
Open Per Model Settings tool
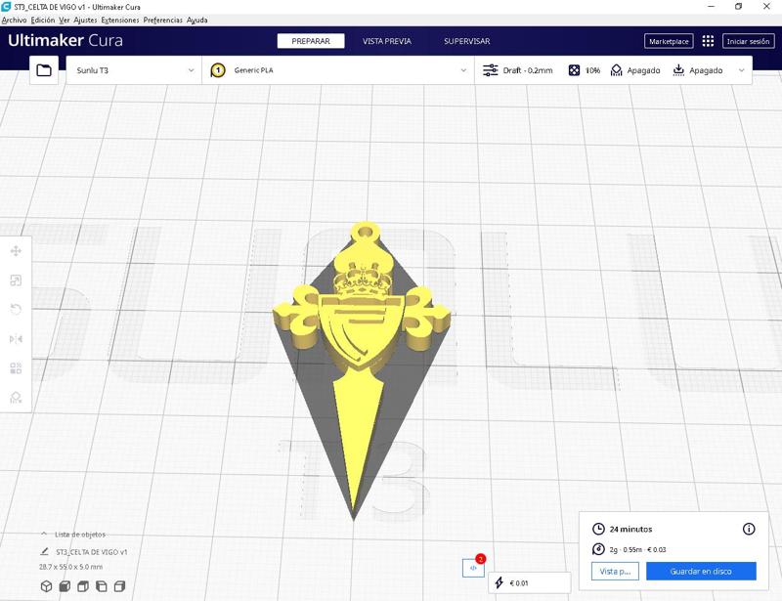tap(16, 368)
